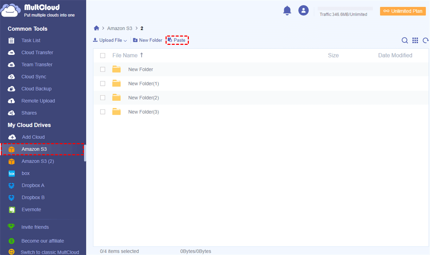Open Cloud Sync in sidebar

click(34, 77)
